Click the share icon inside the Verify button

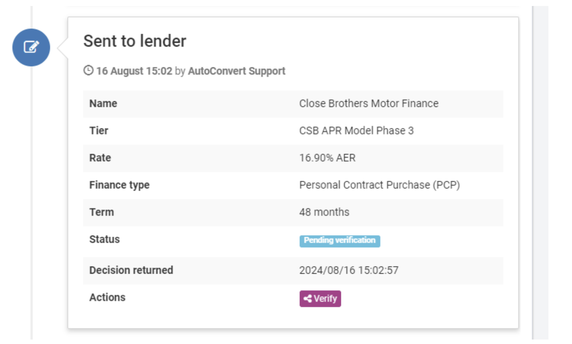(308, 299)
